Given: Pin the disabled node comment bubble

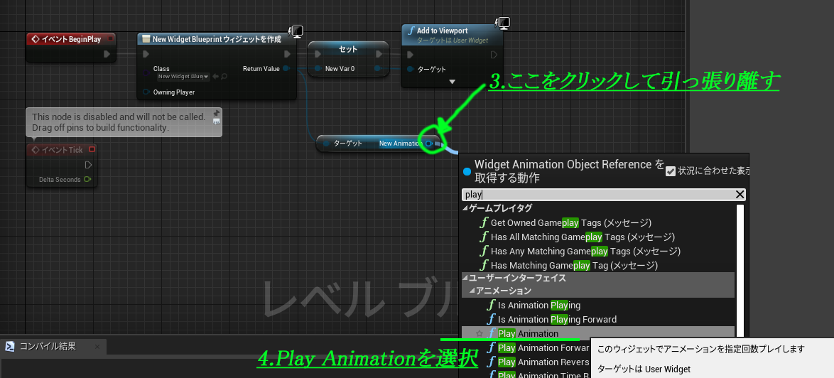Looking at the screenshot, I should tap(217, 113).
